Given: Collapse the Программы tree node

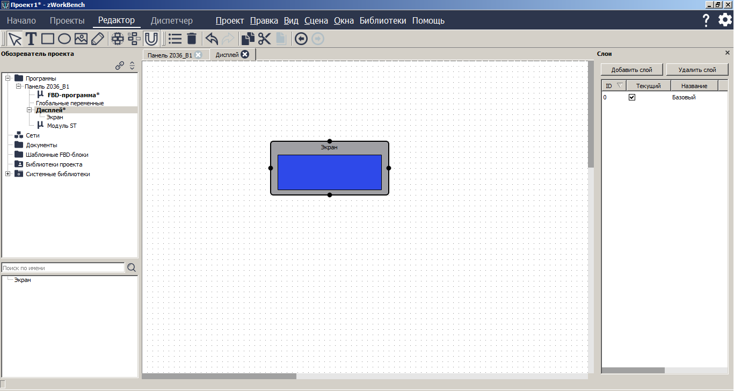Looking at the screenshot, I should (8, 78).
